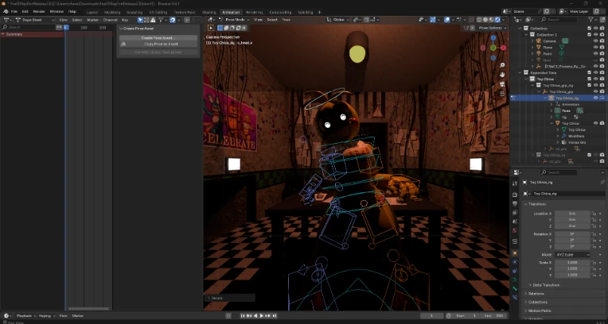
Task: Open the Keying popover in timeline
Action: 47,316
